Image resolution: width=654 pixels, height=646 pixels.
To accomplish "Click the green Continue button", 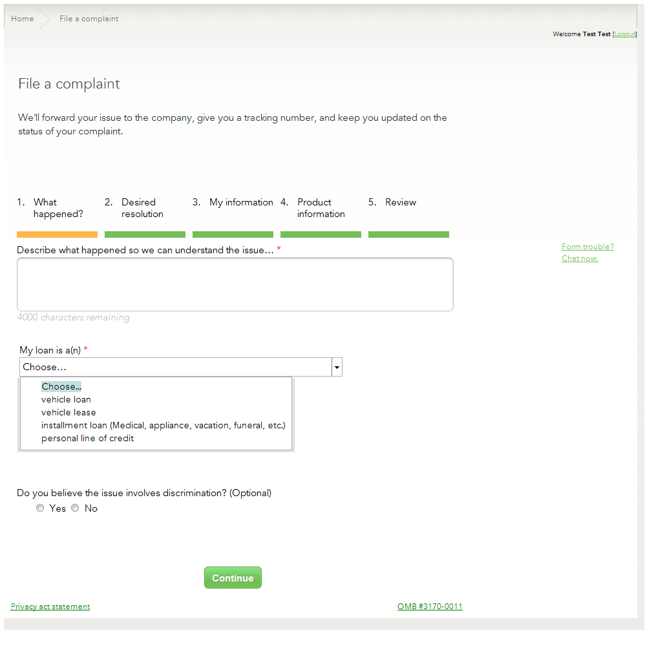I will (233, 578).
